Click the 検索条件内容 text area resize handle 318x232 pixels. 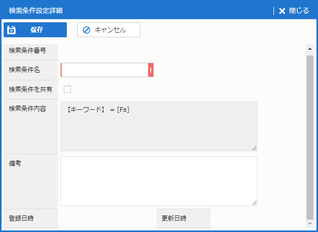254,148
